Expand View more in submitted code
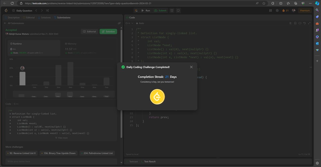 (x=61, y=138)
